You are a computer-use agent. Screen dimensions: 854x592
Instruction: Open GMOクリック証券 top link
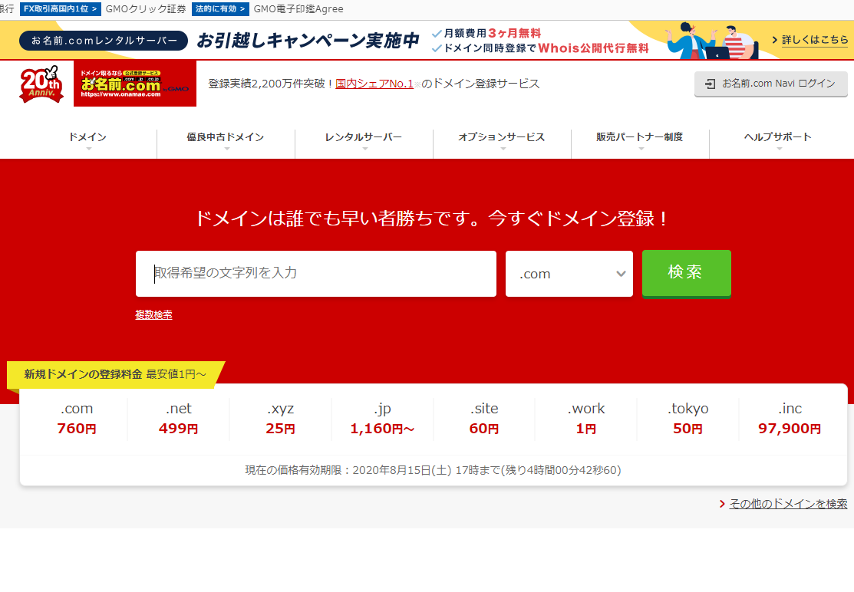[x=146, y=9]
